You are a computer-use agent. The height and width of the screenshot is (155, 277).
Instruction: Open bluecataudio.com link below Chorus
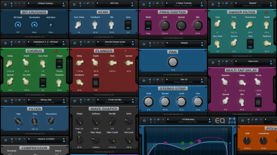(x=35, y=95)
